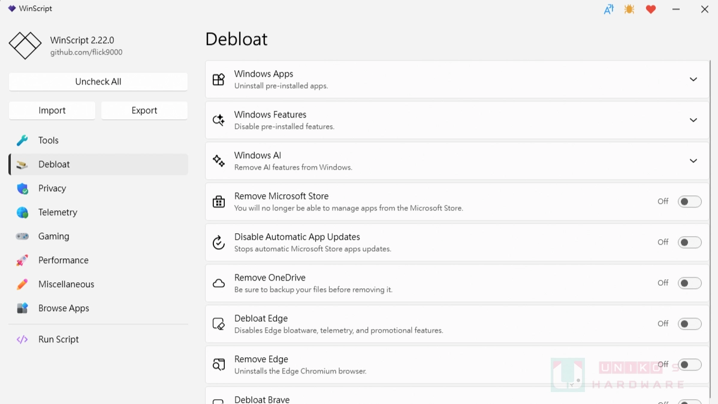Enable the Remove Edge toggle
This screenshot has height=404, width=718.
[x=689, y=364]
